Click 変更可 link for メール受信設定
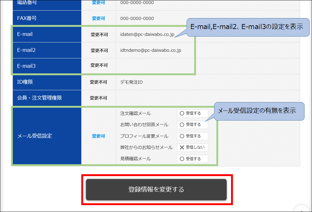Screen dimensions: 312x212 click(x=98, y=136)
